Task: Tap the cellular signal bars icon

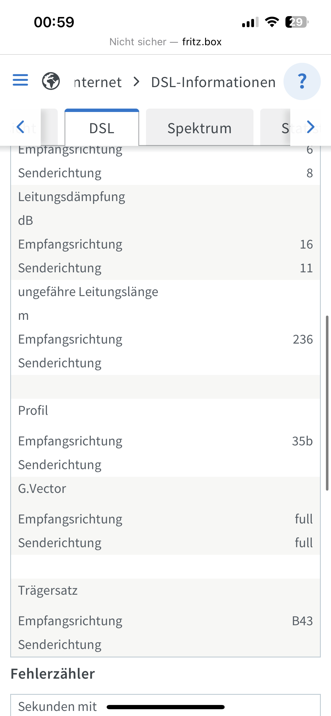Action: point(250,22)
